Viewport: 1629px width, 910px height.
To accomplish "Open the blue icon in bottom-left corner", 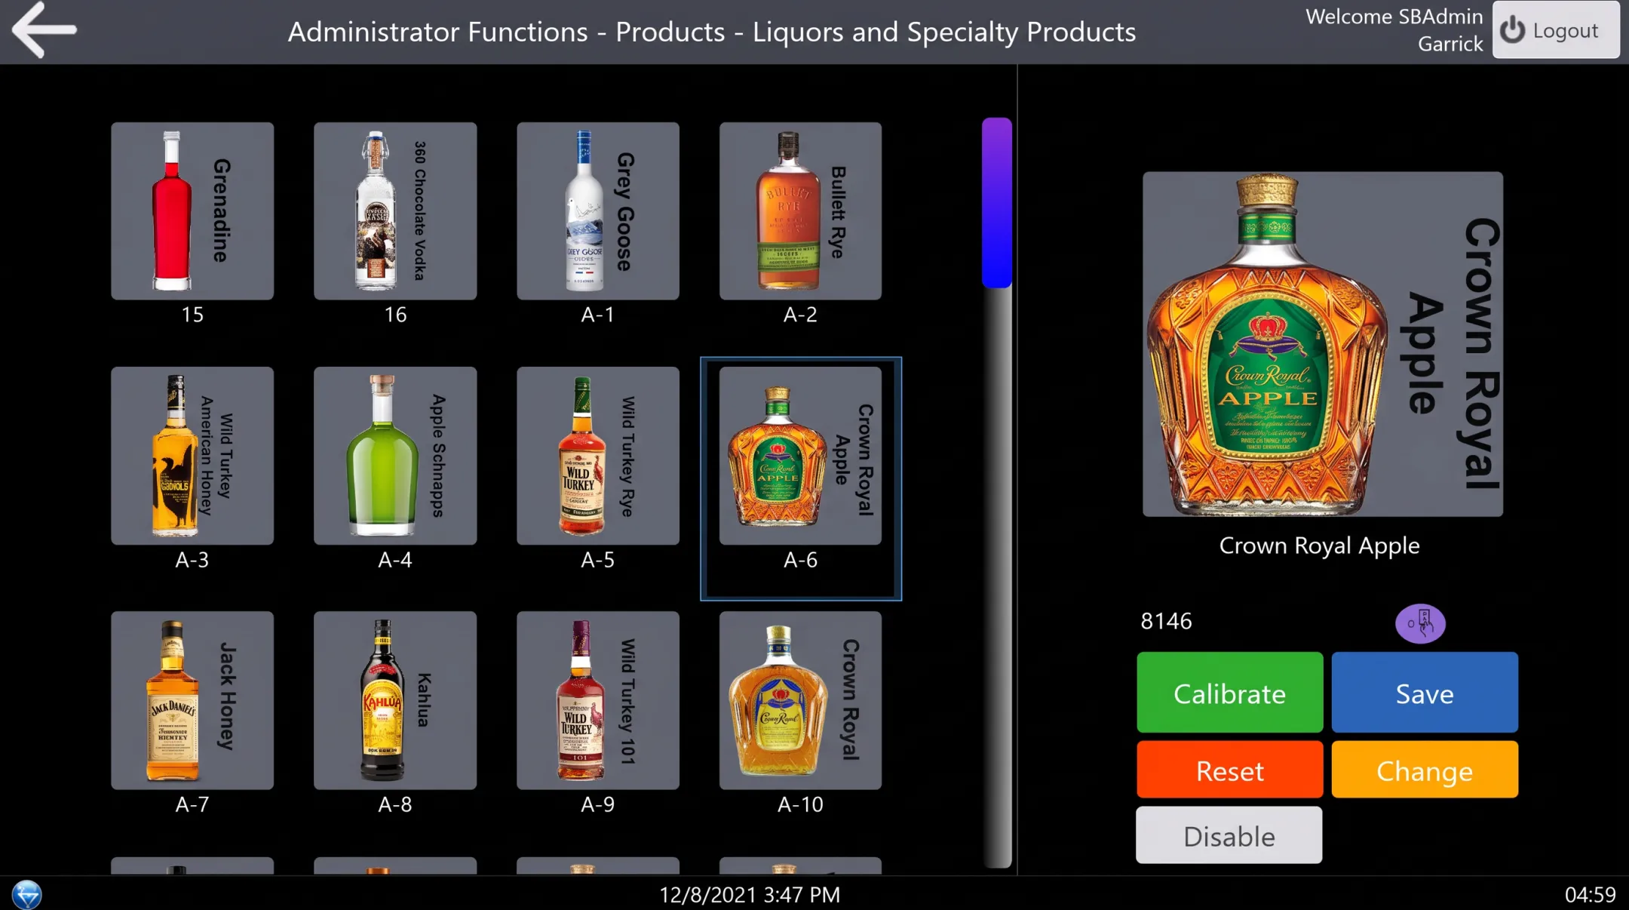I will click(x=27, y=894).
